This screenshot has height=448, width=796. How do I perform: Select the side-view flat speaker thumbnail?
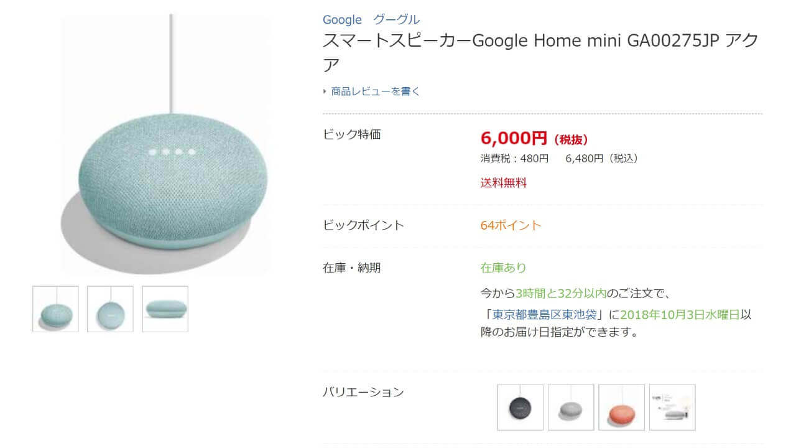pos(165,309)
